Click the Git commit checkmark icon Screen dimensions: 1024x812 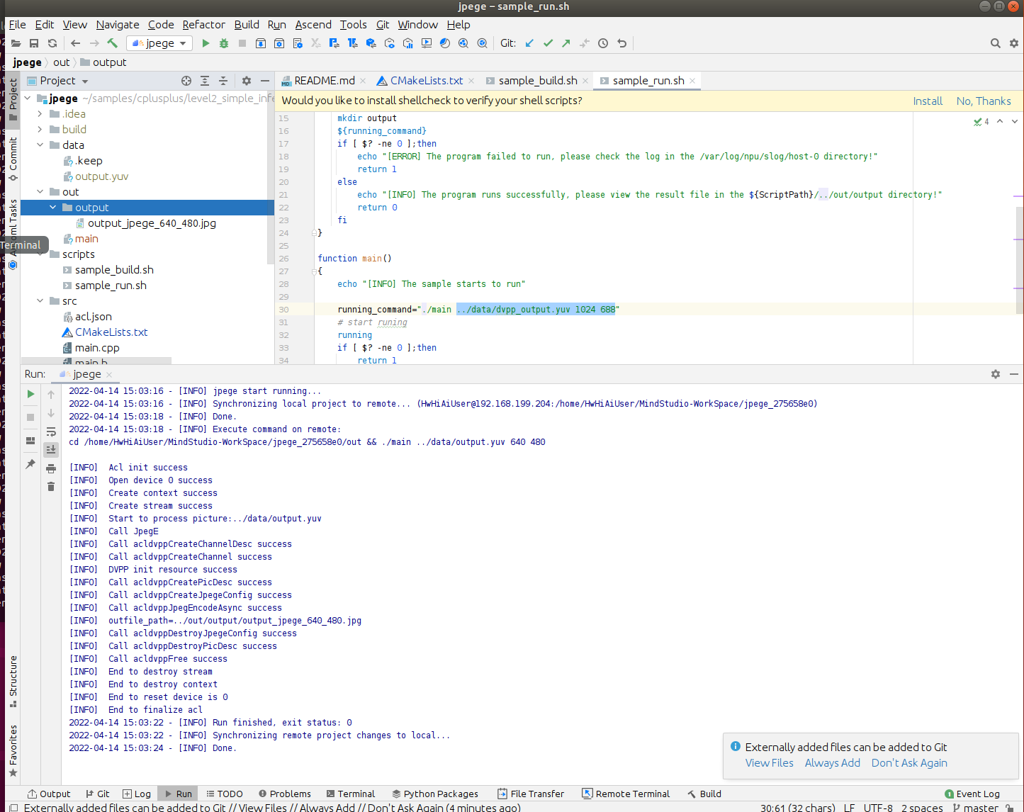coord(548,43)
